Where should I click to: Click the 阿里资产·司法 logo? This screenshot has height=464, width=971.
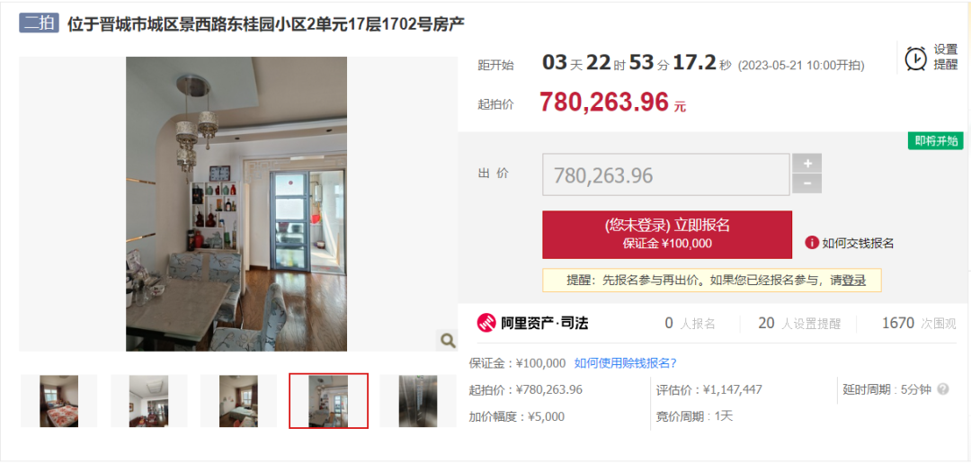(532, 323)
